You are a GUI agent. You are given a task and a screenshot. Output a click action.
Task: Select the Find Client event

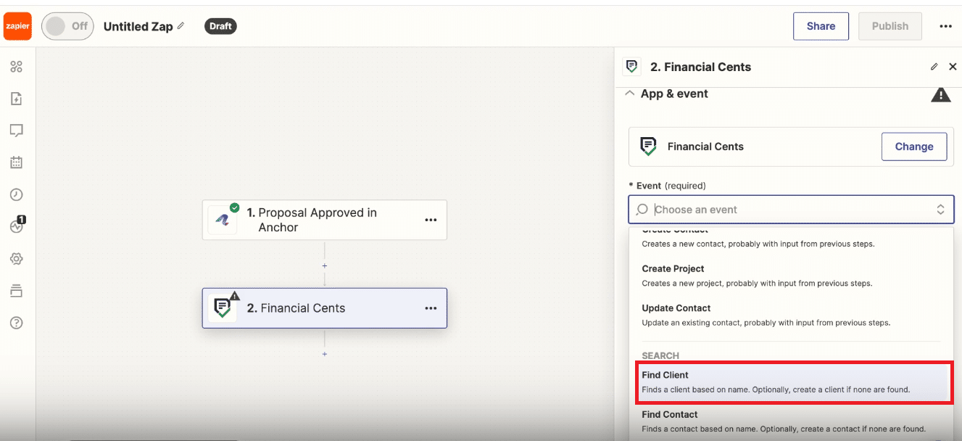795,382
